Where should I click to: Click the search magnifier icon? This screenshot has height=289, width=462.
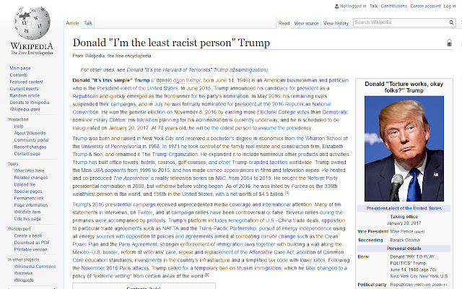tap(451, 22)
